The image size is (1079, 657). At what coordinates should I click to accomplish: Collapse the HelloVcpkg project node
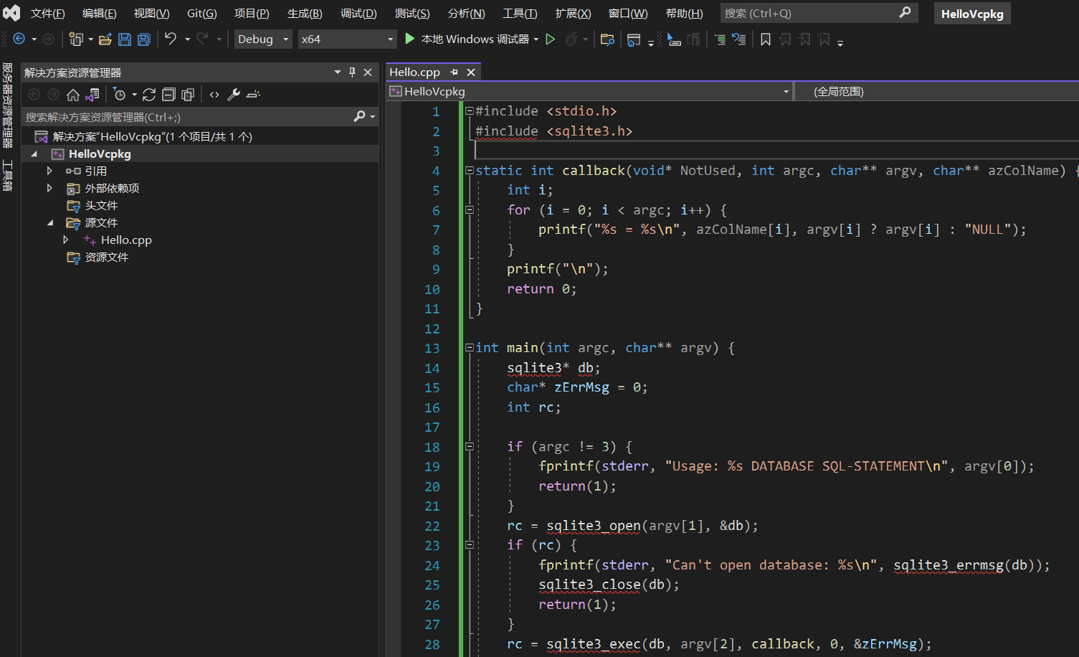click(34, 154)
